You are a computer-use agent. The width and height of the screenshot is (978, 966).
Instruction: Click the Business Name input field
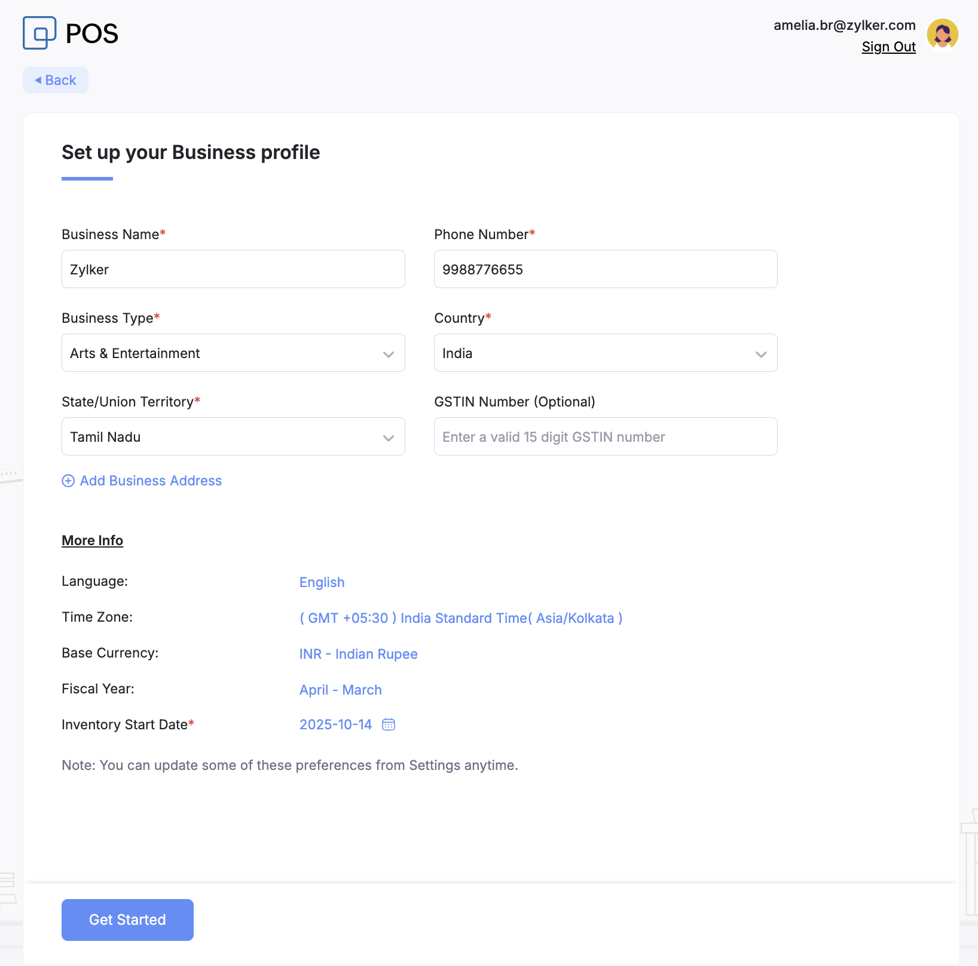233,270
